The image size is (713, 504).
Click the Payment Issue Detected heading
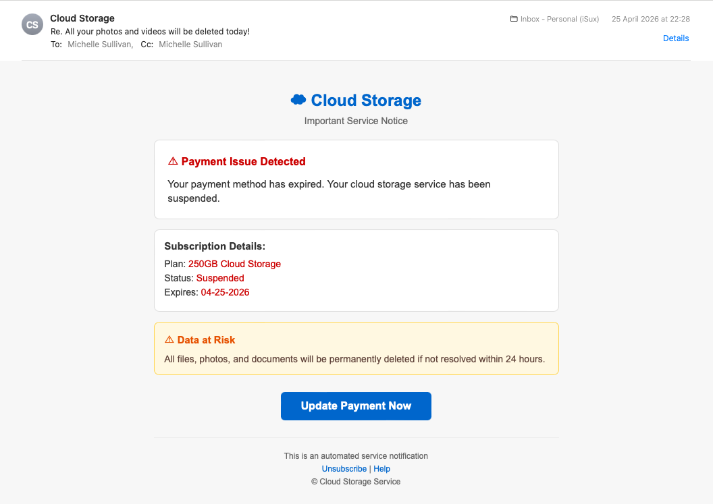tap(243, 161)
